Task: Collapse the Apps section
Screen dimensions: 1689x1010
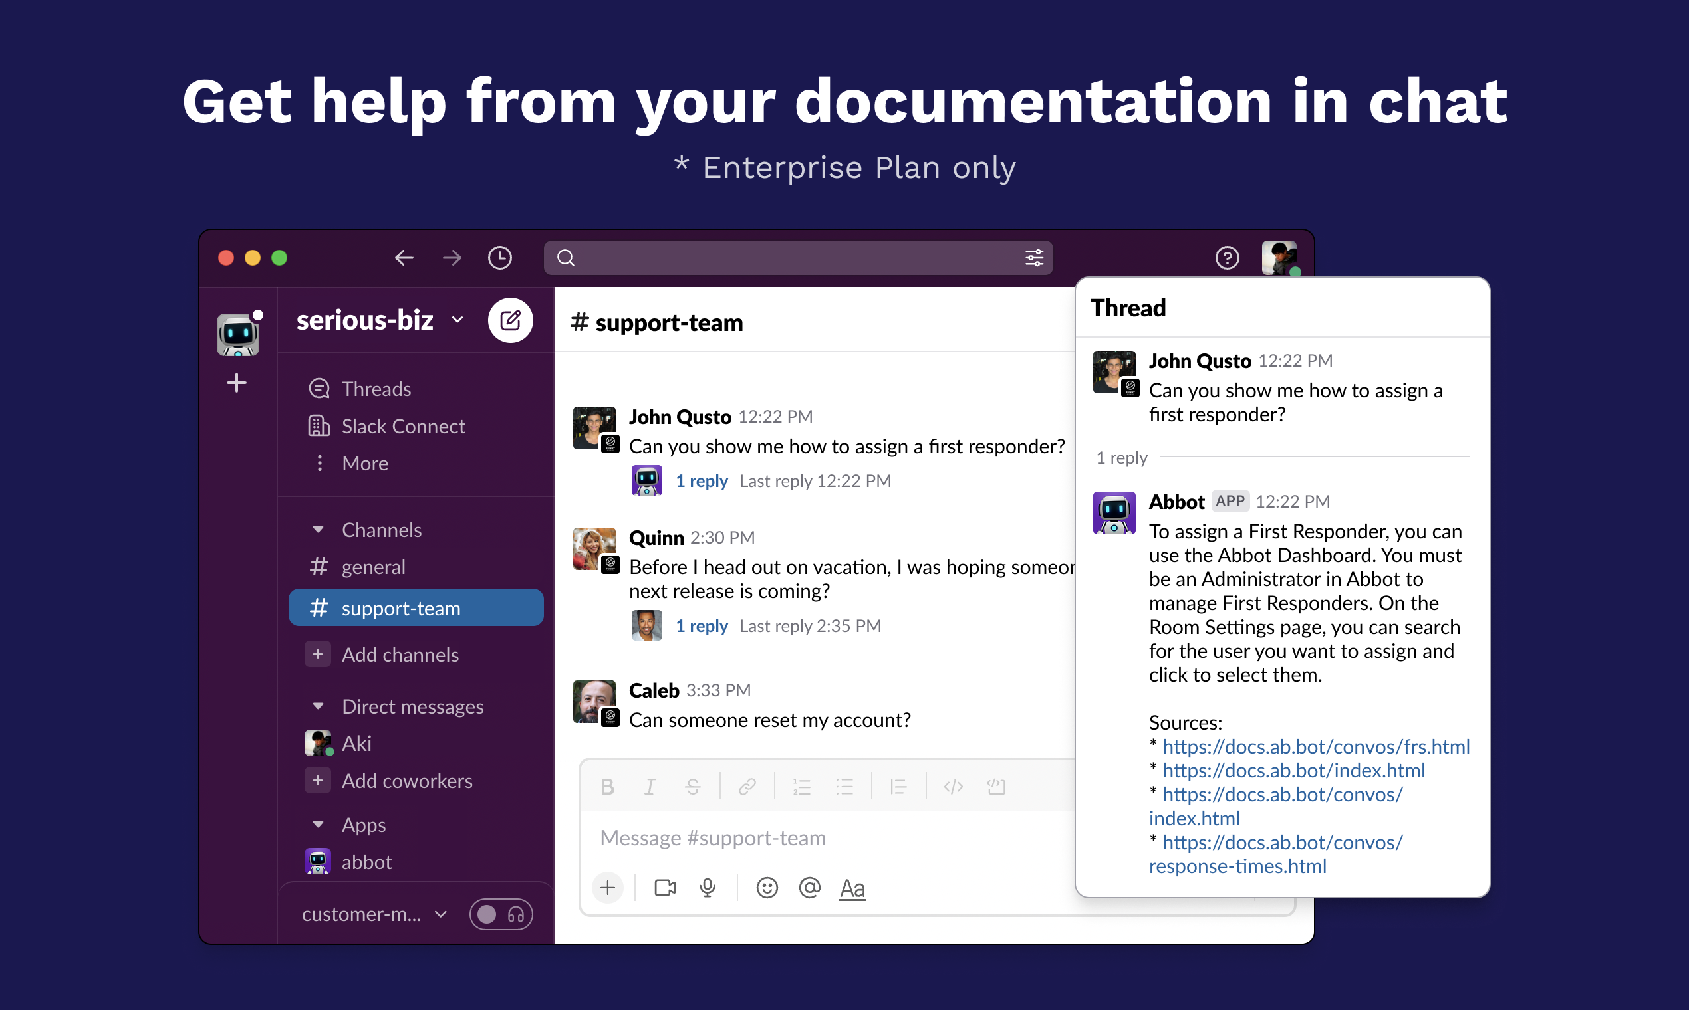Action: tap(317, 824)
